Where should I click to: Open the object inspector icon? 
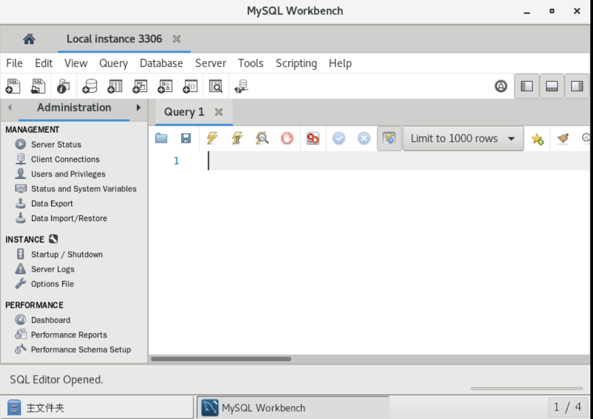63,86
